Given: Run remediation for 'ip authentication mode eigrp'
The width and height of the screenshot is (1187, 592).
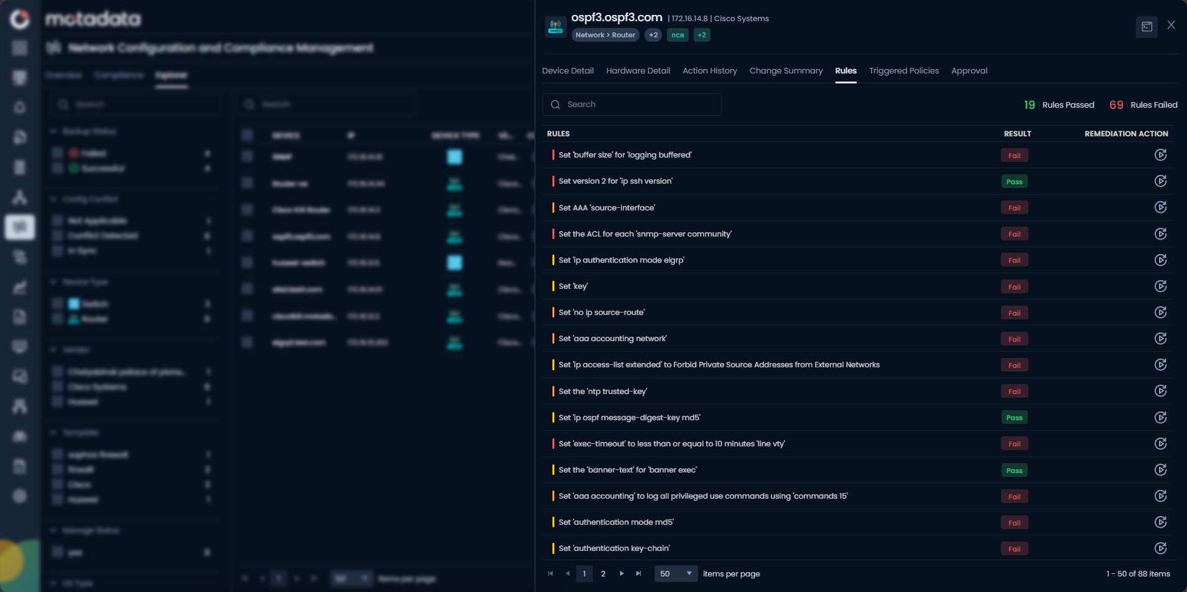Looking at the screenshot, I should coord(1160,260).
